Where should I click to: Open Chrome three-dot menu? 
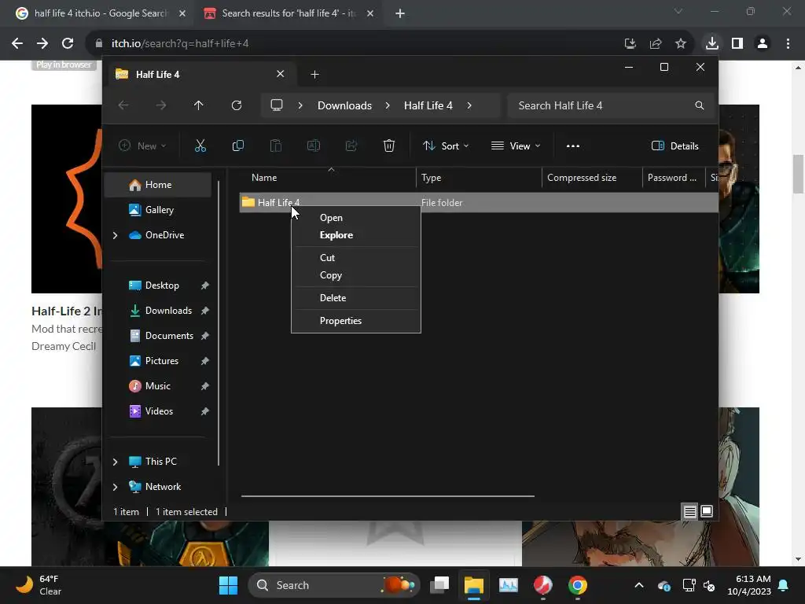coord(788,44)
